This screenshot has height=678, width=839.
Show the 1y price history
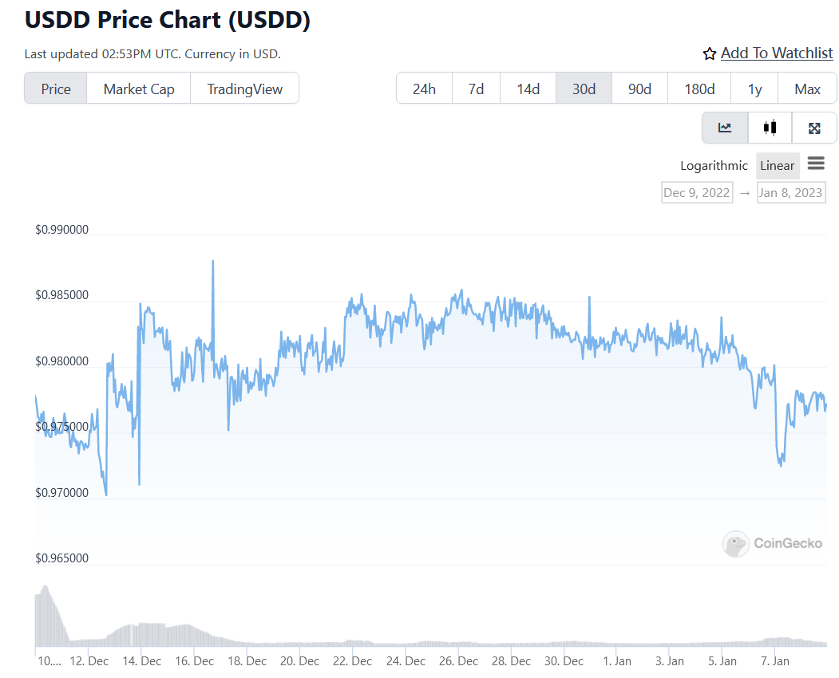click(754, 89)
